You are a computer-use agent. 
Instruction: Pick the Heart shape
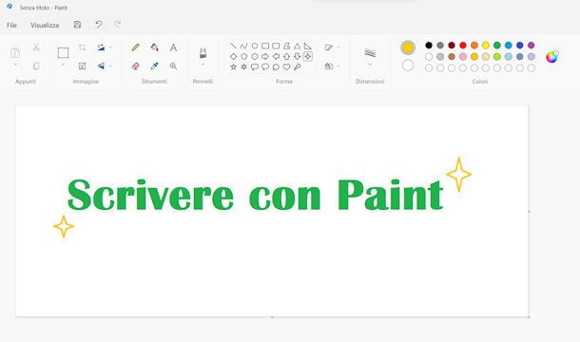286,66
